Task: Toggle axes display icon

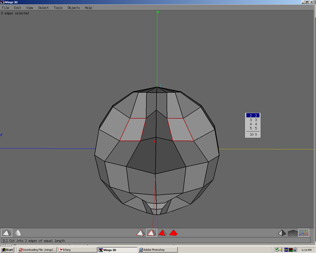Action: 304,233
